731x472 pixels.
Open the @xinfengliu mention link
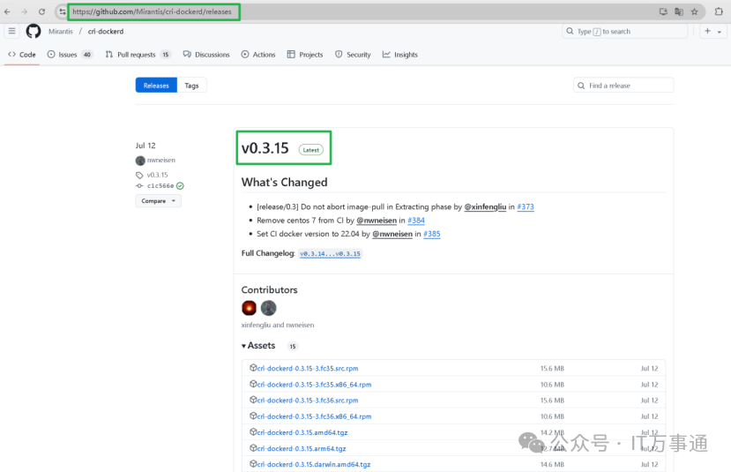485,206
